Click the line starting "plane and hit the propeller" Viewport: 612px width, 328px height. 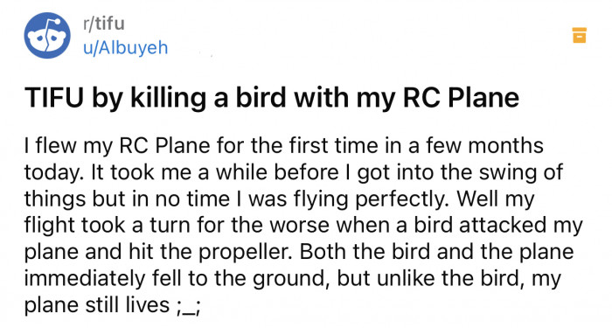(x=299, y=252)
